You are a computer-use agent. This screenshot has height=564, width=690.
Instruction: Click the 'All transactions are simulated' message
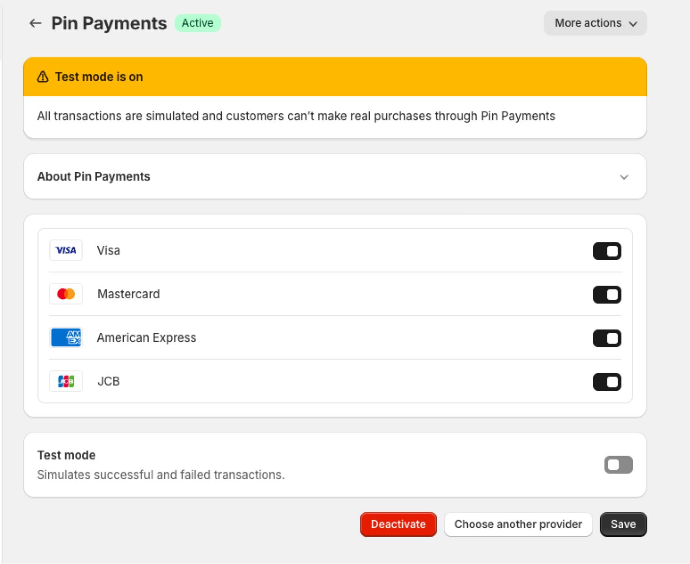pos(296,116)
